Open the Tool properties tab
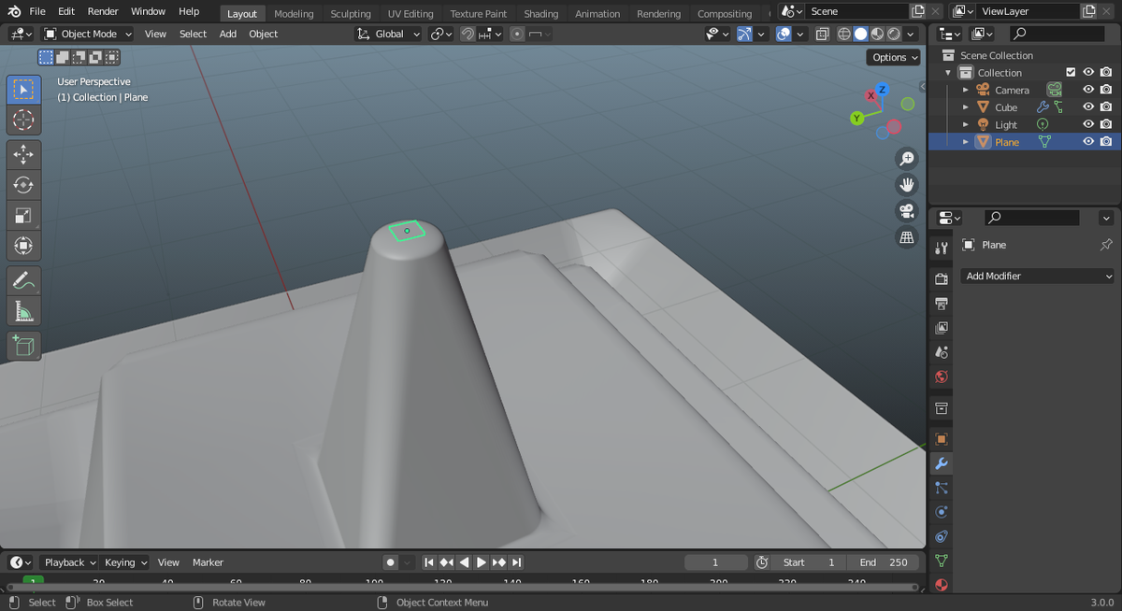 (x=942, y=249)
